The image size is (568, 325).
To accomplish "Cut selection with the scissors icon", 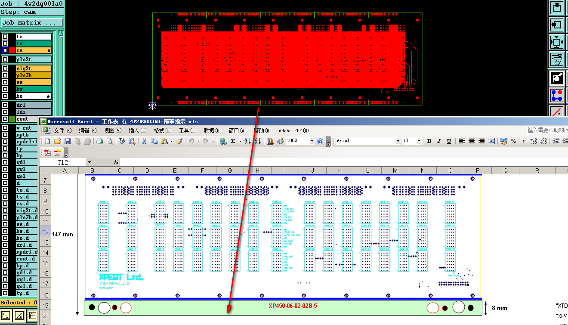I will [145, 141].
